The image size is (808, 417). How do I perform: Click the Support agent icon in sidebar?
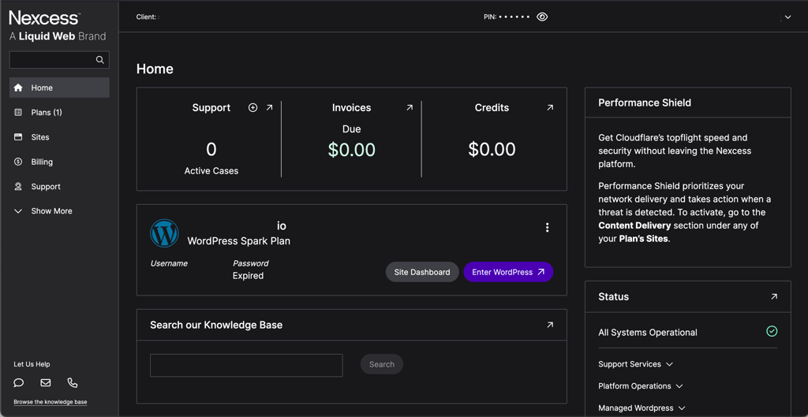[18, 186]
